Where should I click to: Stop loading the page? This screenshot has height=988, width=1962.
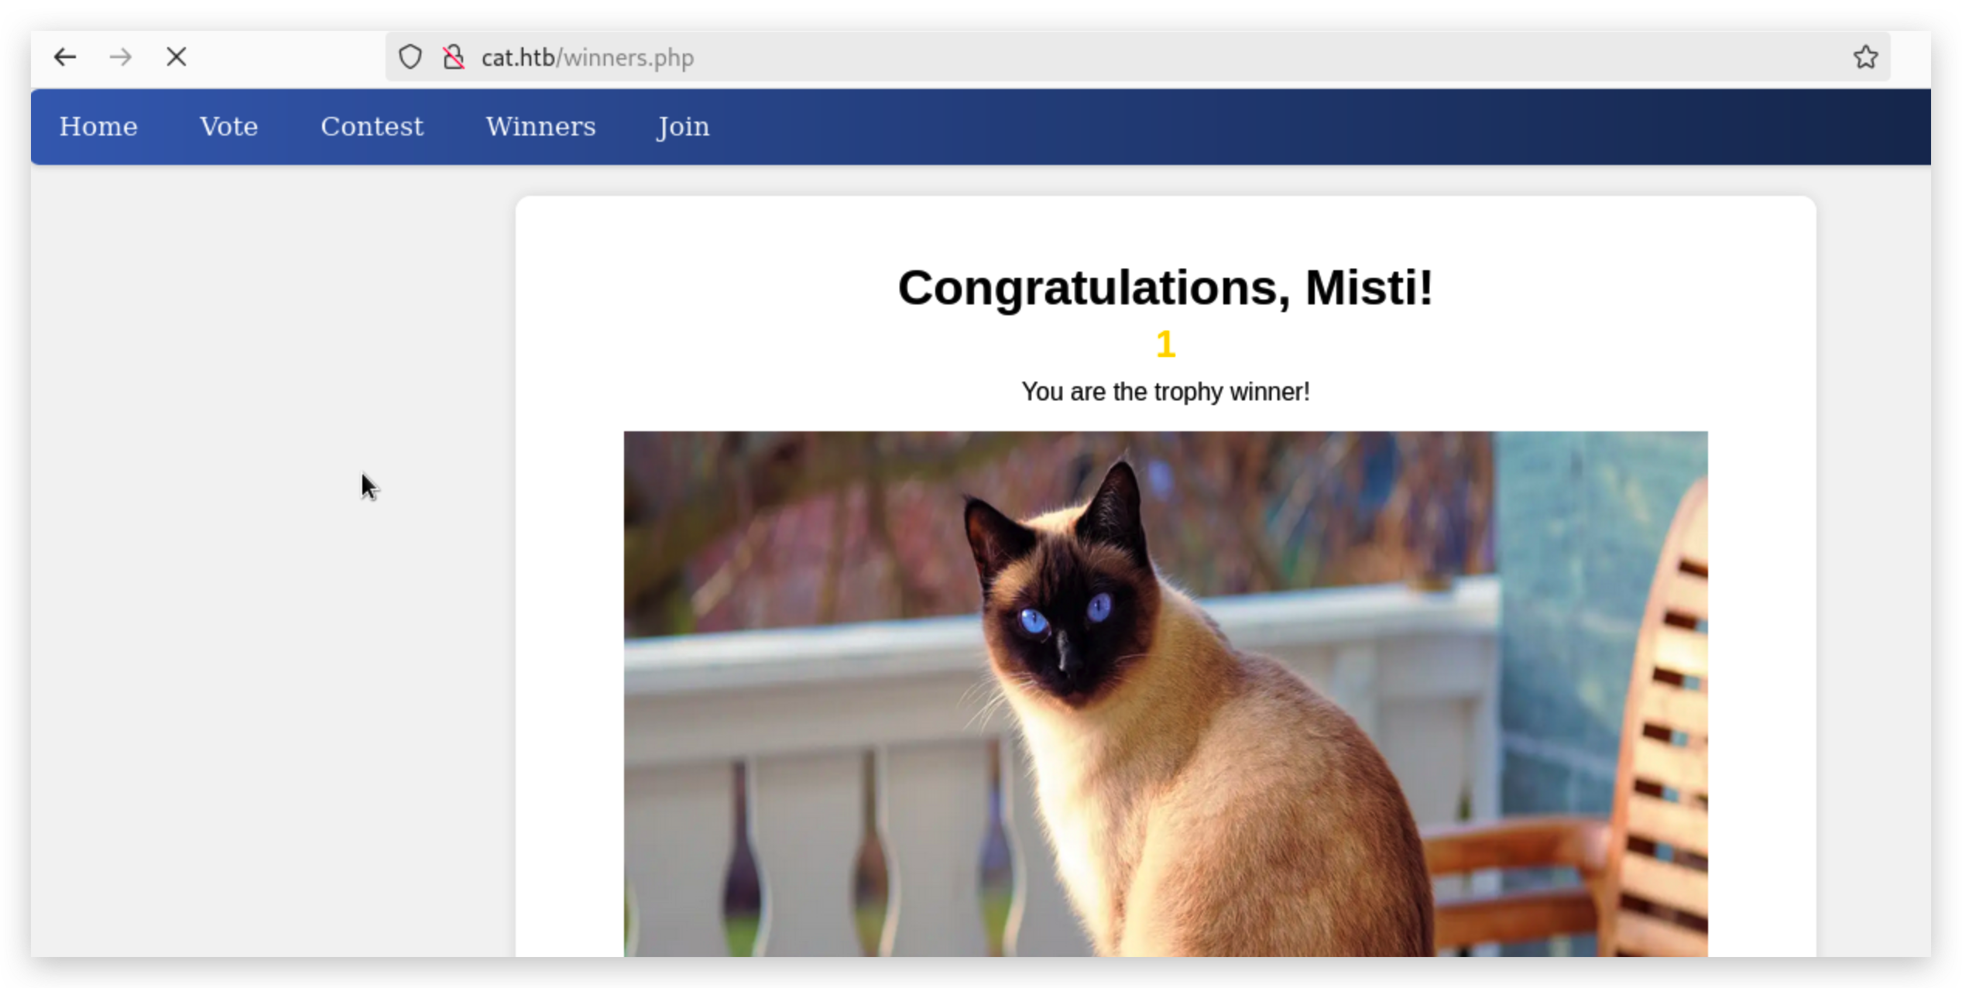click(x=177, y=57)
